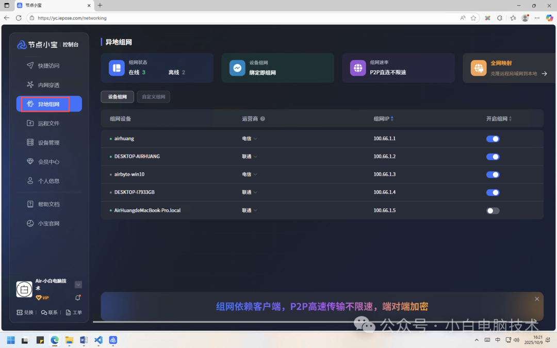Click the 绑定即组网 text
Screen dimensions: 557x348
(x=263, y=73)
